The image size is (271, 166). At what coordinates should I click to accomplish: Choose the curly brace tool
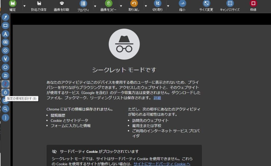pyautogui.click(x=5, y=117)
